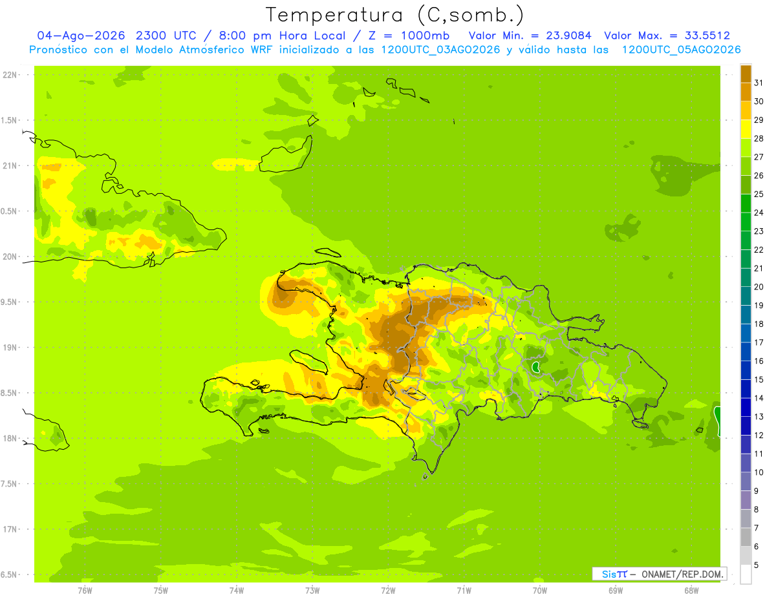Click the "22N" latitude axis label
The height and width of the screenshot is (599, 776).
point(11,74)
